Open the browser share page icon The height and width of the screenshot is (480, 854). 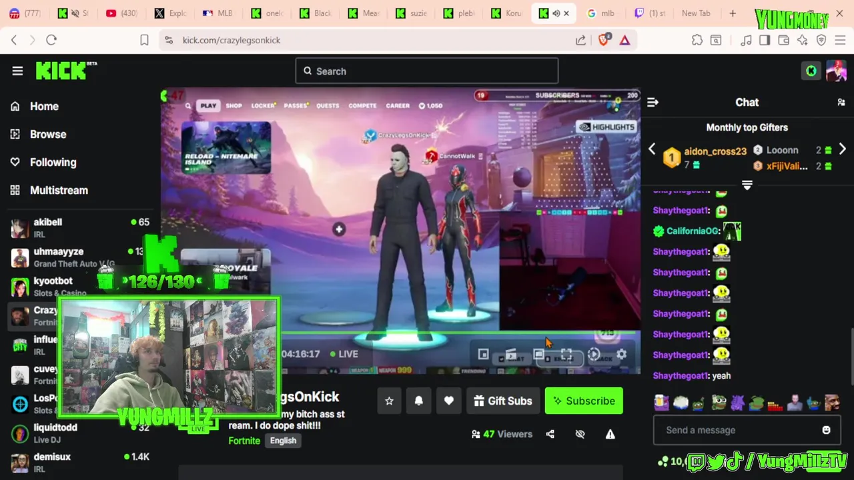(x=580, y=40)
